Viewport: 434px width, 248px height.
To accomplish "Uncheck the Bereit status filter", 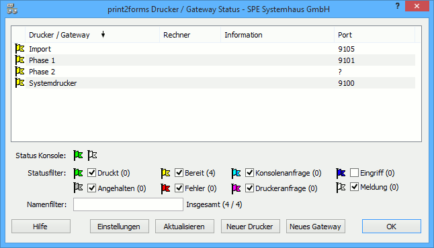I will pyautogui.click(x=179, y=173).
